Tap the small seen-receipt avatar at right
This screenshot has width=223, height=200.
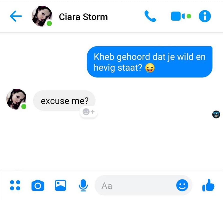[216, 114]
